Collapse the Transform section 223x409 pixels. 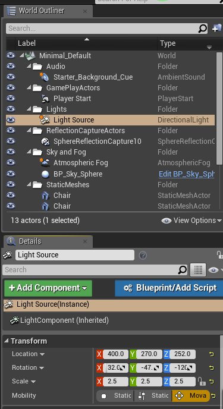tap(7, 341)
